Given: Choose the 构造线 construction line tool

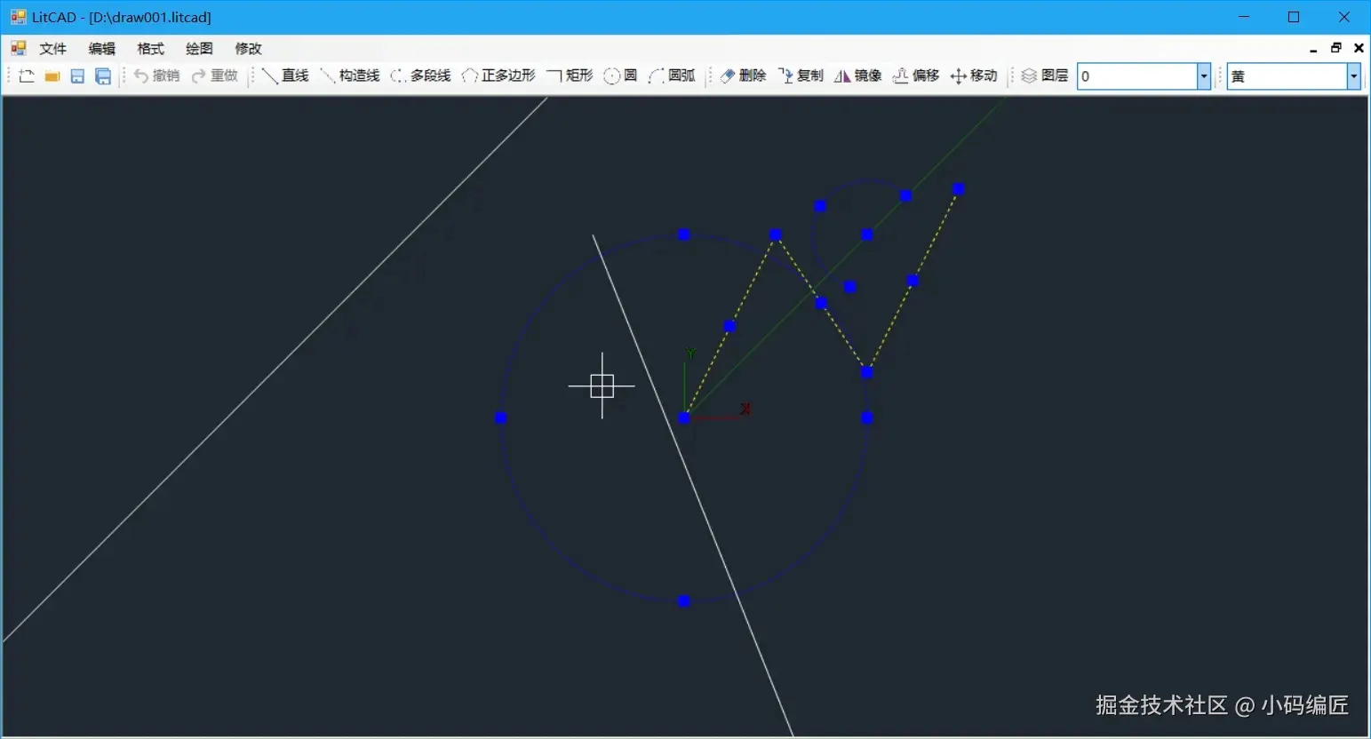Looking at the screenshot, I should pyautogui.click(x=350, y=76).
